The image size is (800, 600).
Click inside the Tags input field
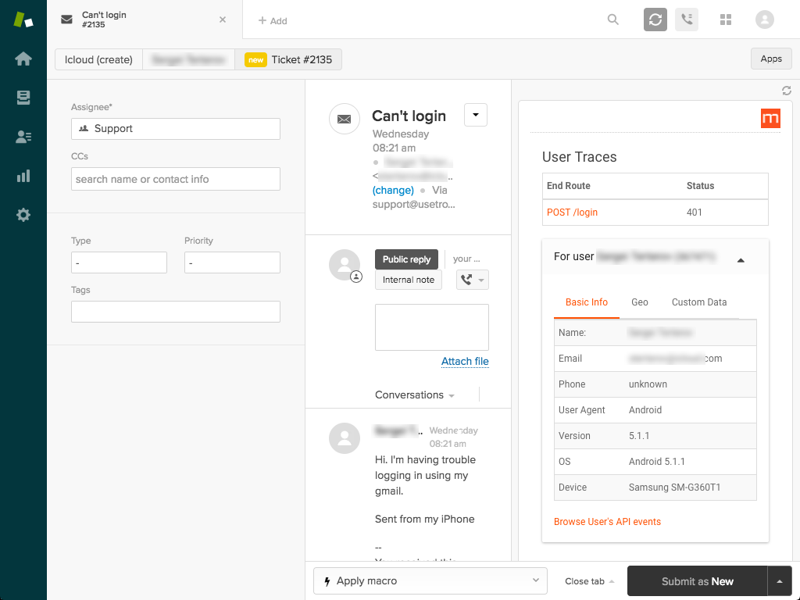tap(175, 311)
